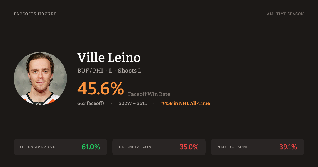Select the ALL-TIME SEASON label
318x167 pixels.
285,14
